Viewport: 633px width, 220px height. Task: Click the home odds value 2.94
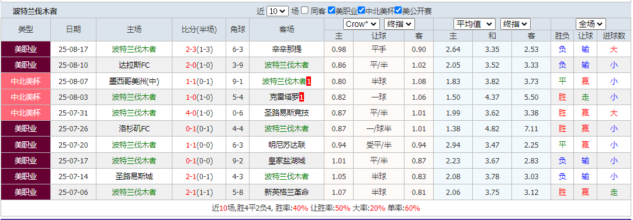click(453, 145)
